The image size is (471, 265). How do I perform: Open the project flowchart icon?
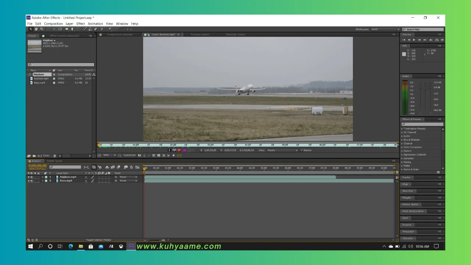94,74
